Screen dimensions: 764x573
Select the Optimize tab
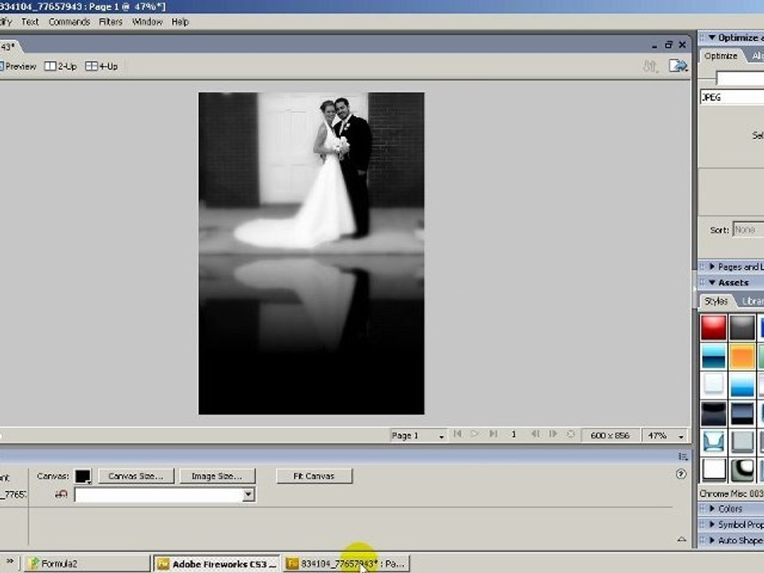click(721, 56)
